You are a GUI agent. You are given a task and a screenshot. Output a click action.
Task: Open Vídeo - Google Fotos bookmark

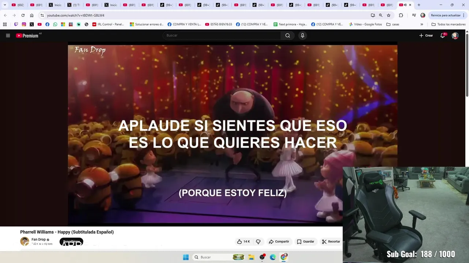[x=365, y=24]
